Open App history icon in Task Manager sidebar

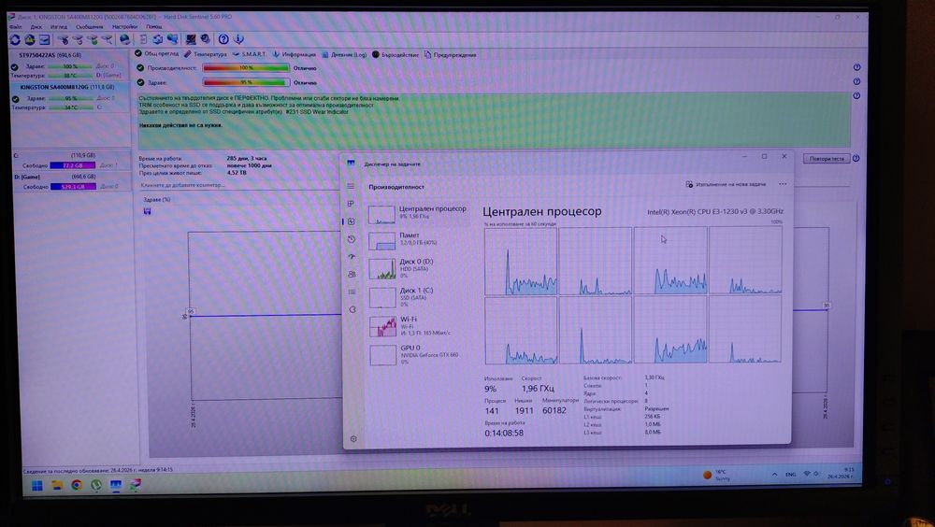(352, 239)
